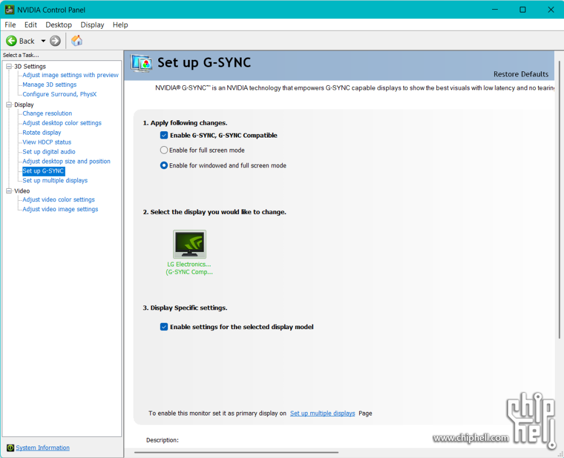The image size is (564, 458).
Task: Open Adjust video image settings
Action: tap(60, 209)
